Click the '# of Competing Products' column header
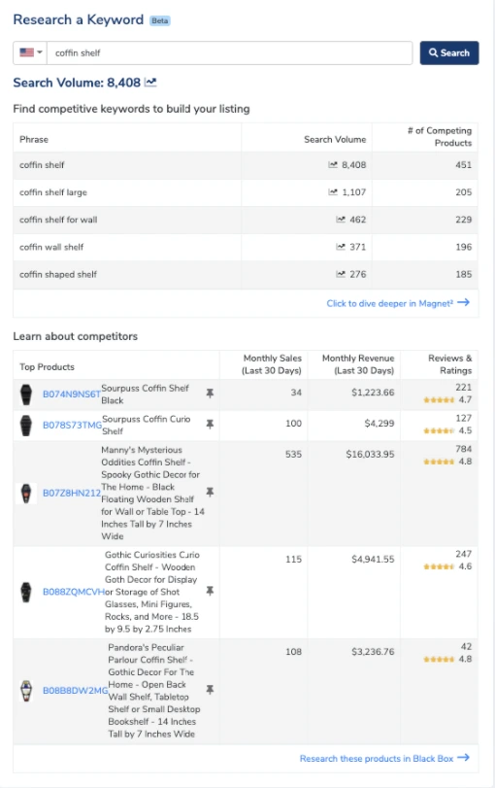495x788 pixels. click(440, 137)
